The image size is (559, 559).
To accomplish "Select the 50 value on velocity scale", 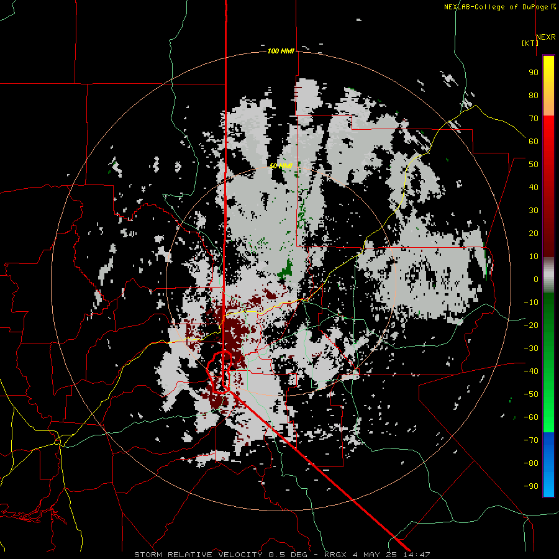I will point(534,165).
